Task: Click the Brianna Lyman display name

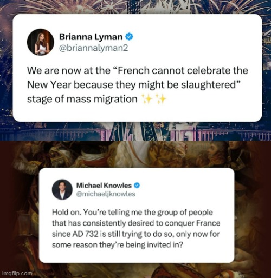Action: point(91,37)
